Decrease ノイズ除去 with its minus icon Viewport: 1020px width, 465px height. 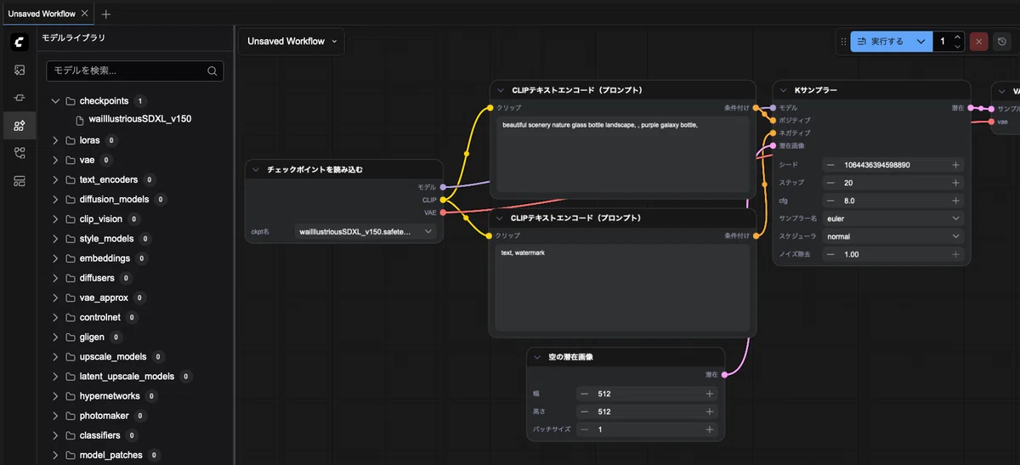[x=830, y=254]
